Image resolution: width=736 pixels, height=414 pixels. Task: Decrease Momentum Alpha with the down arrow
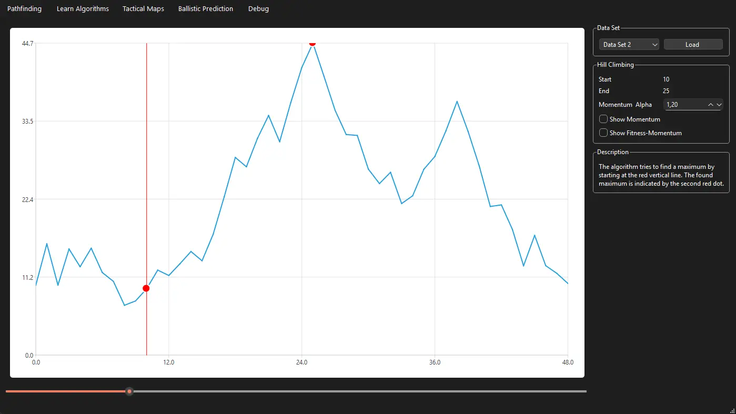click(719, 105)
